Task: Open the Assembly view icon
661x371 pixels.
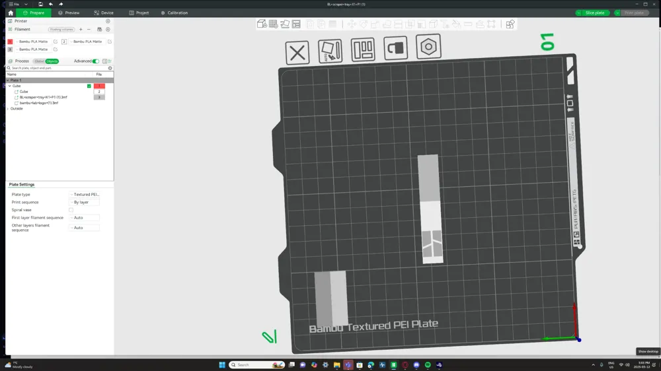Action: [x=510, y=24]
